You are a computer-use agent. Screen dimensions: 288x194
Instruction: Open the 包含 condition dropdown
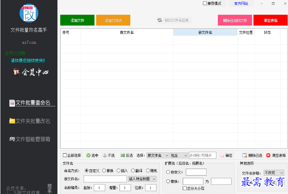coord(179,155)
